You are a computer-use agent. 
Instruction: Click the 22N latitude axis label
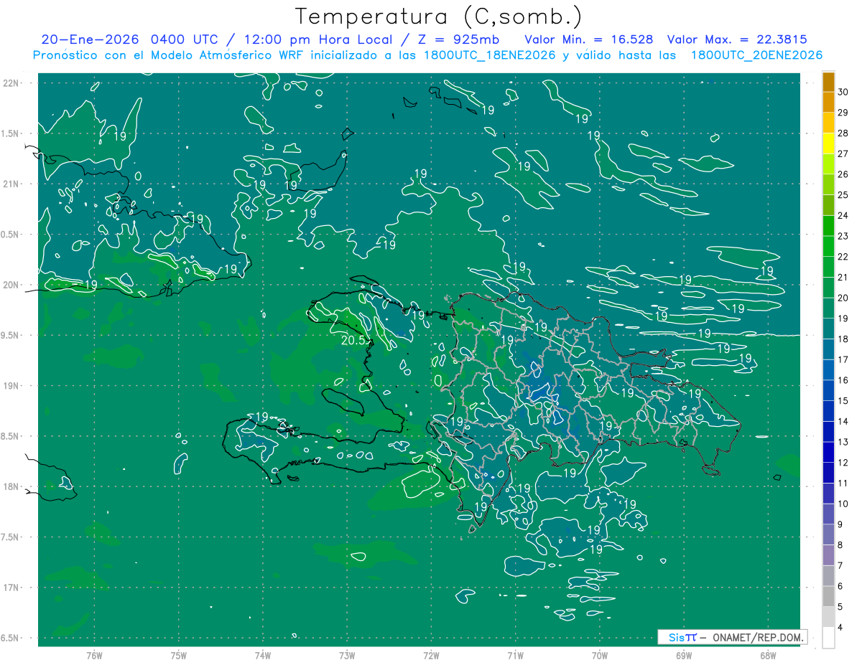click(x=11, y=83)
